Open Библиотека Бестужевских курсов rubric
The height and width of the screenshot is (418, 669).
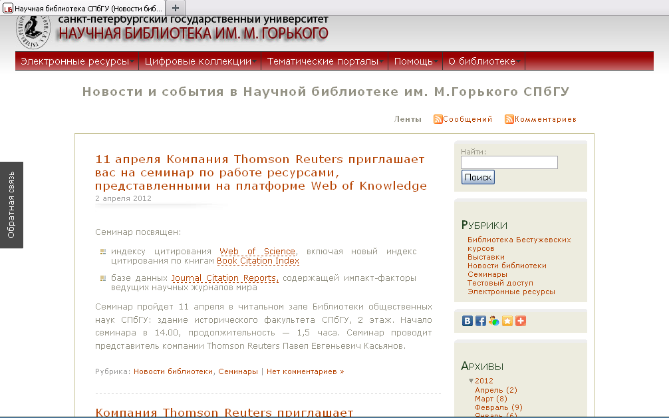(x=519, y=244)
